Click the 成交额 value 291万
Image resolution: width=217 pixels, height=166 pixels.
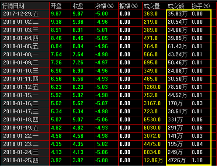(x=175, y=128)
